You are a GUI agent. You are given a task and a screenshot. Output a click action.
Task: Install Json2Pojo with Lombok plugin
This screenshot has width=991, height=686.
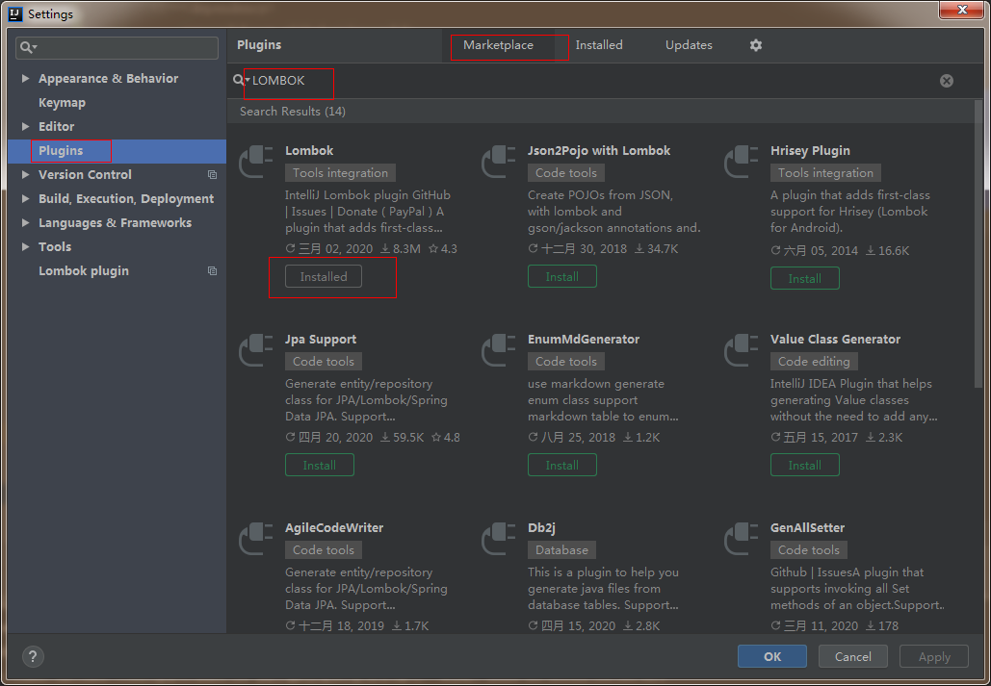point(562,277)
